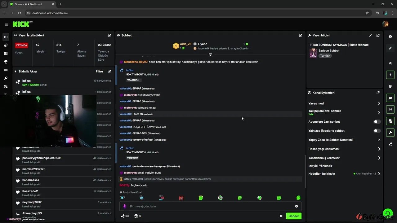Open external link for Yapay Zeka Sohbet Denetimi
Image resolution: width=397 pixels, height=223 pixels.
379,140
